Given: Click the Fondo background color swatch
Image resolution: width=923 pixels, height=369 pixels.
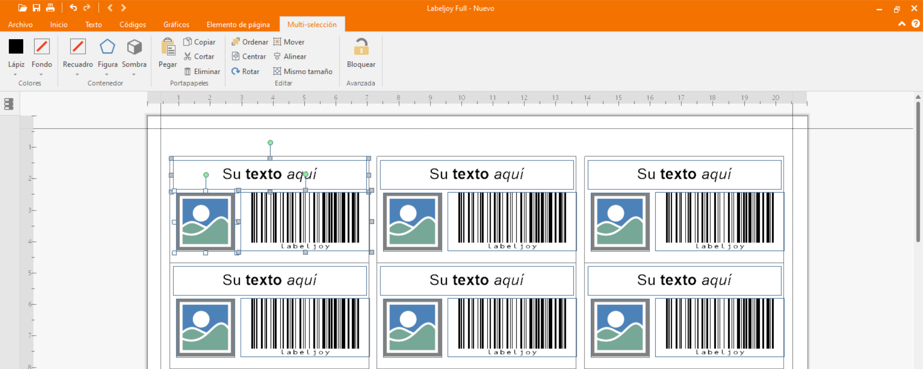Looking at the screenshot, I should point(42,47).
